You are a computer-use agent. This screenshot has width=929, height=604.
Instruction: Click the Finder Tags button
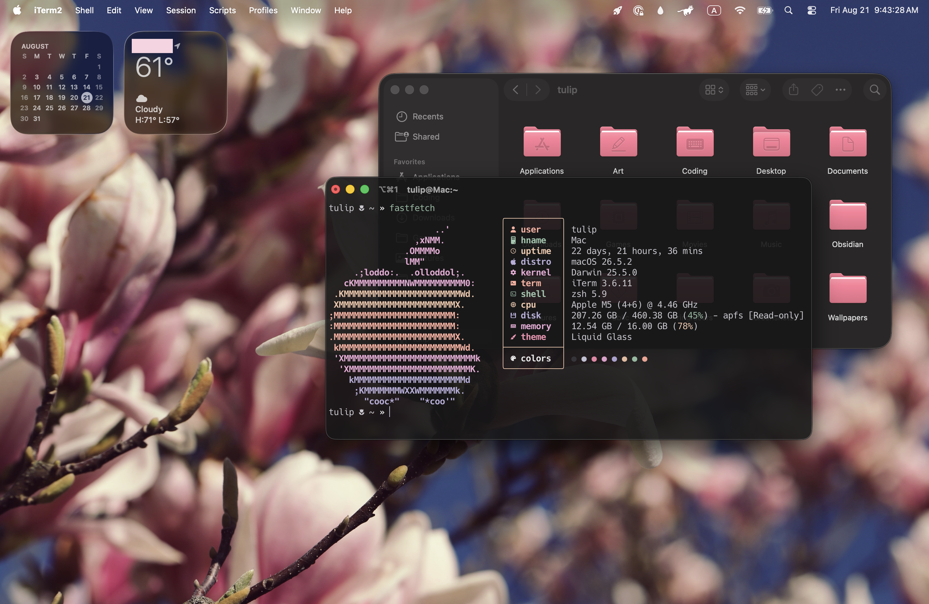click(817, 90)
